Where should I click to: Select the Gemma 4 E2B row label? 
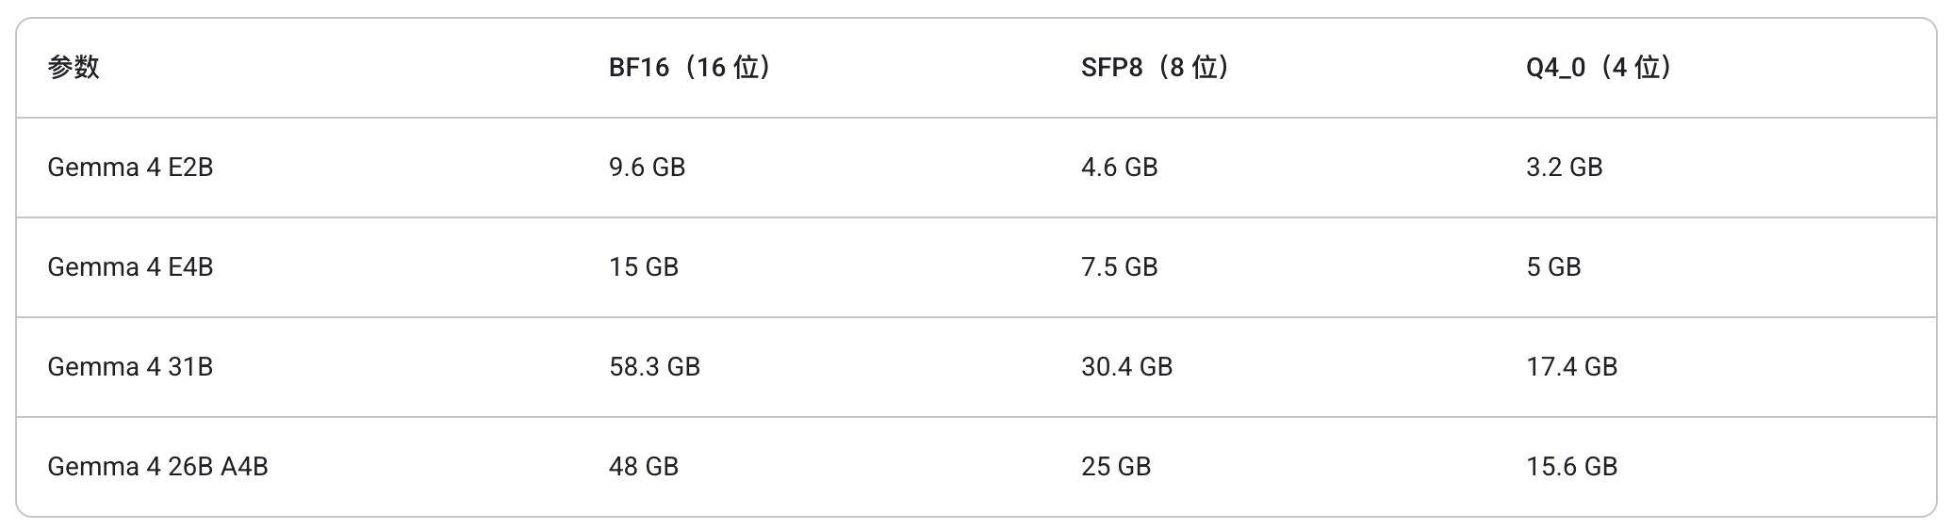click(130, 168)
